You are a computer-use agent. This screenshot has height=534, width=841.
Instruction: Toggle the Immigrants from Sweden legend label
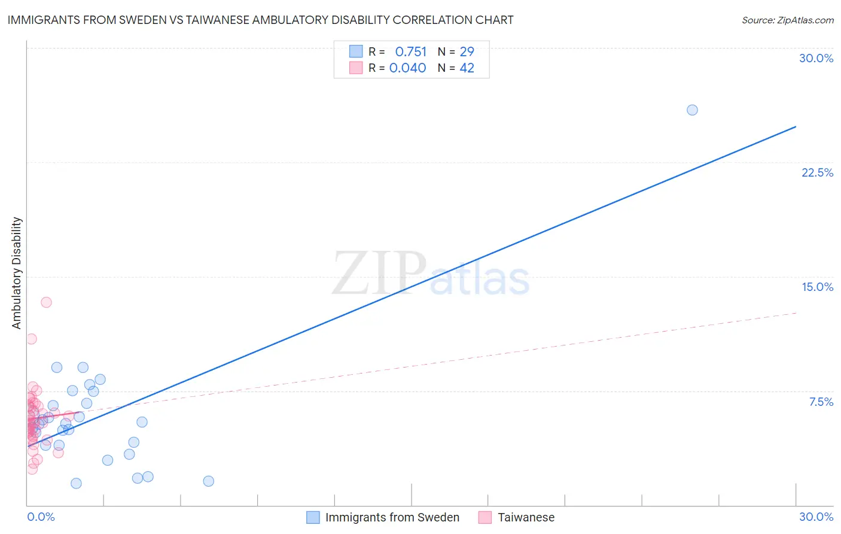click(392, 517)
